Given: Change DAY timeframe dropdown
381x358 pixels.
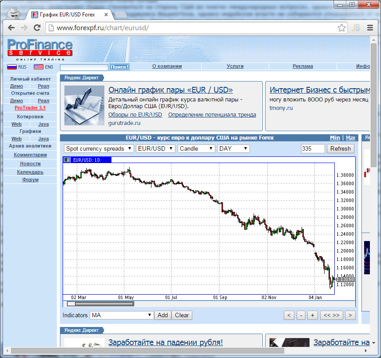Looking at the screenshot, I should (233, 149).
